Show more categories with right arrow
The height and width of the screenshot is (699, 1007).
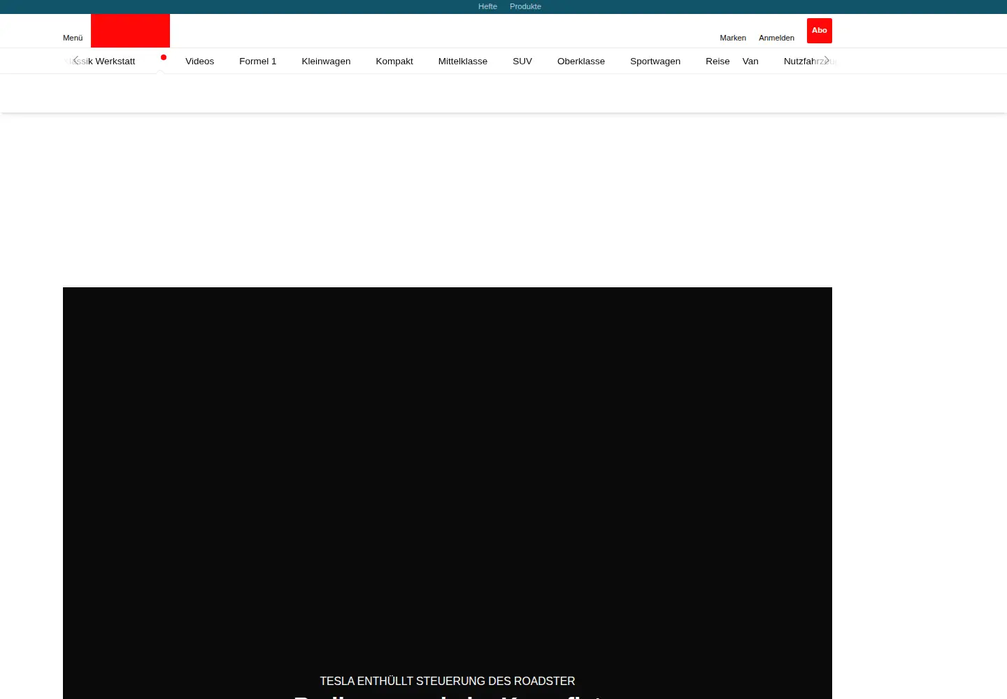827,61
